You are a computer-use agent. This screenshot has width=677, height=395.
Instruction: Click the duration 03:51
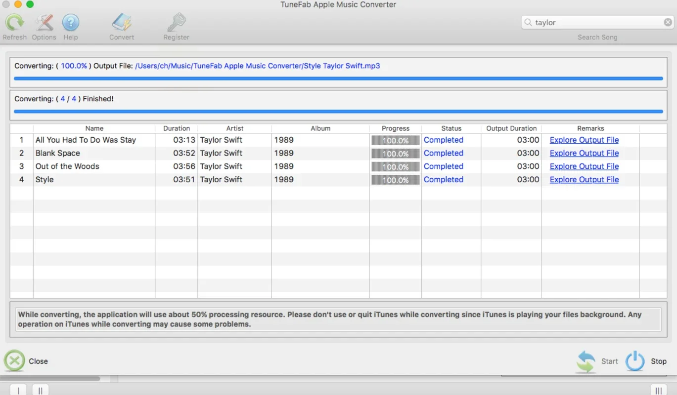click(184, 180)
